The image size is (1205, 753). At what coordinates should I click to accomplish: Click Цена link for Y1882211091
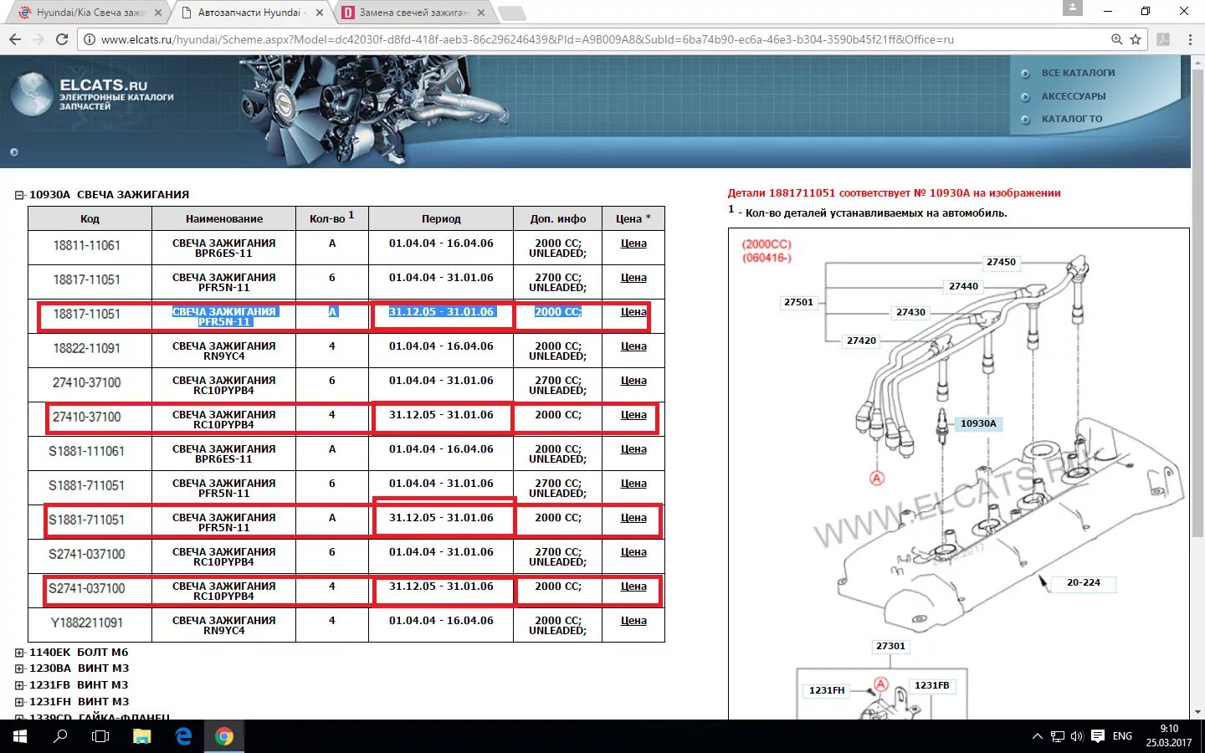tap(633, 621)
